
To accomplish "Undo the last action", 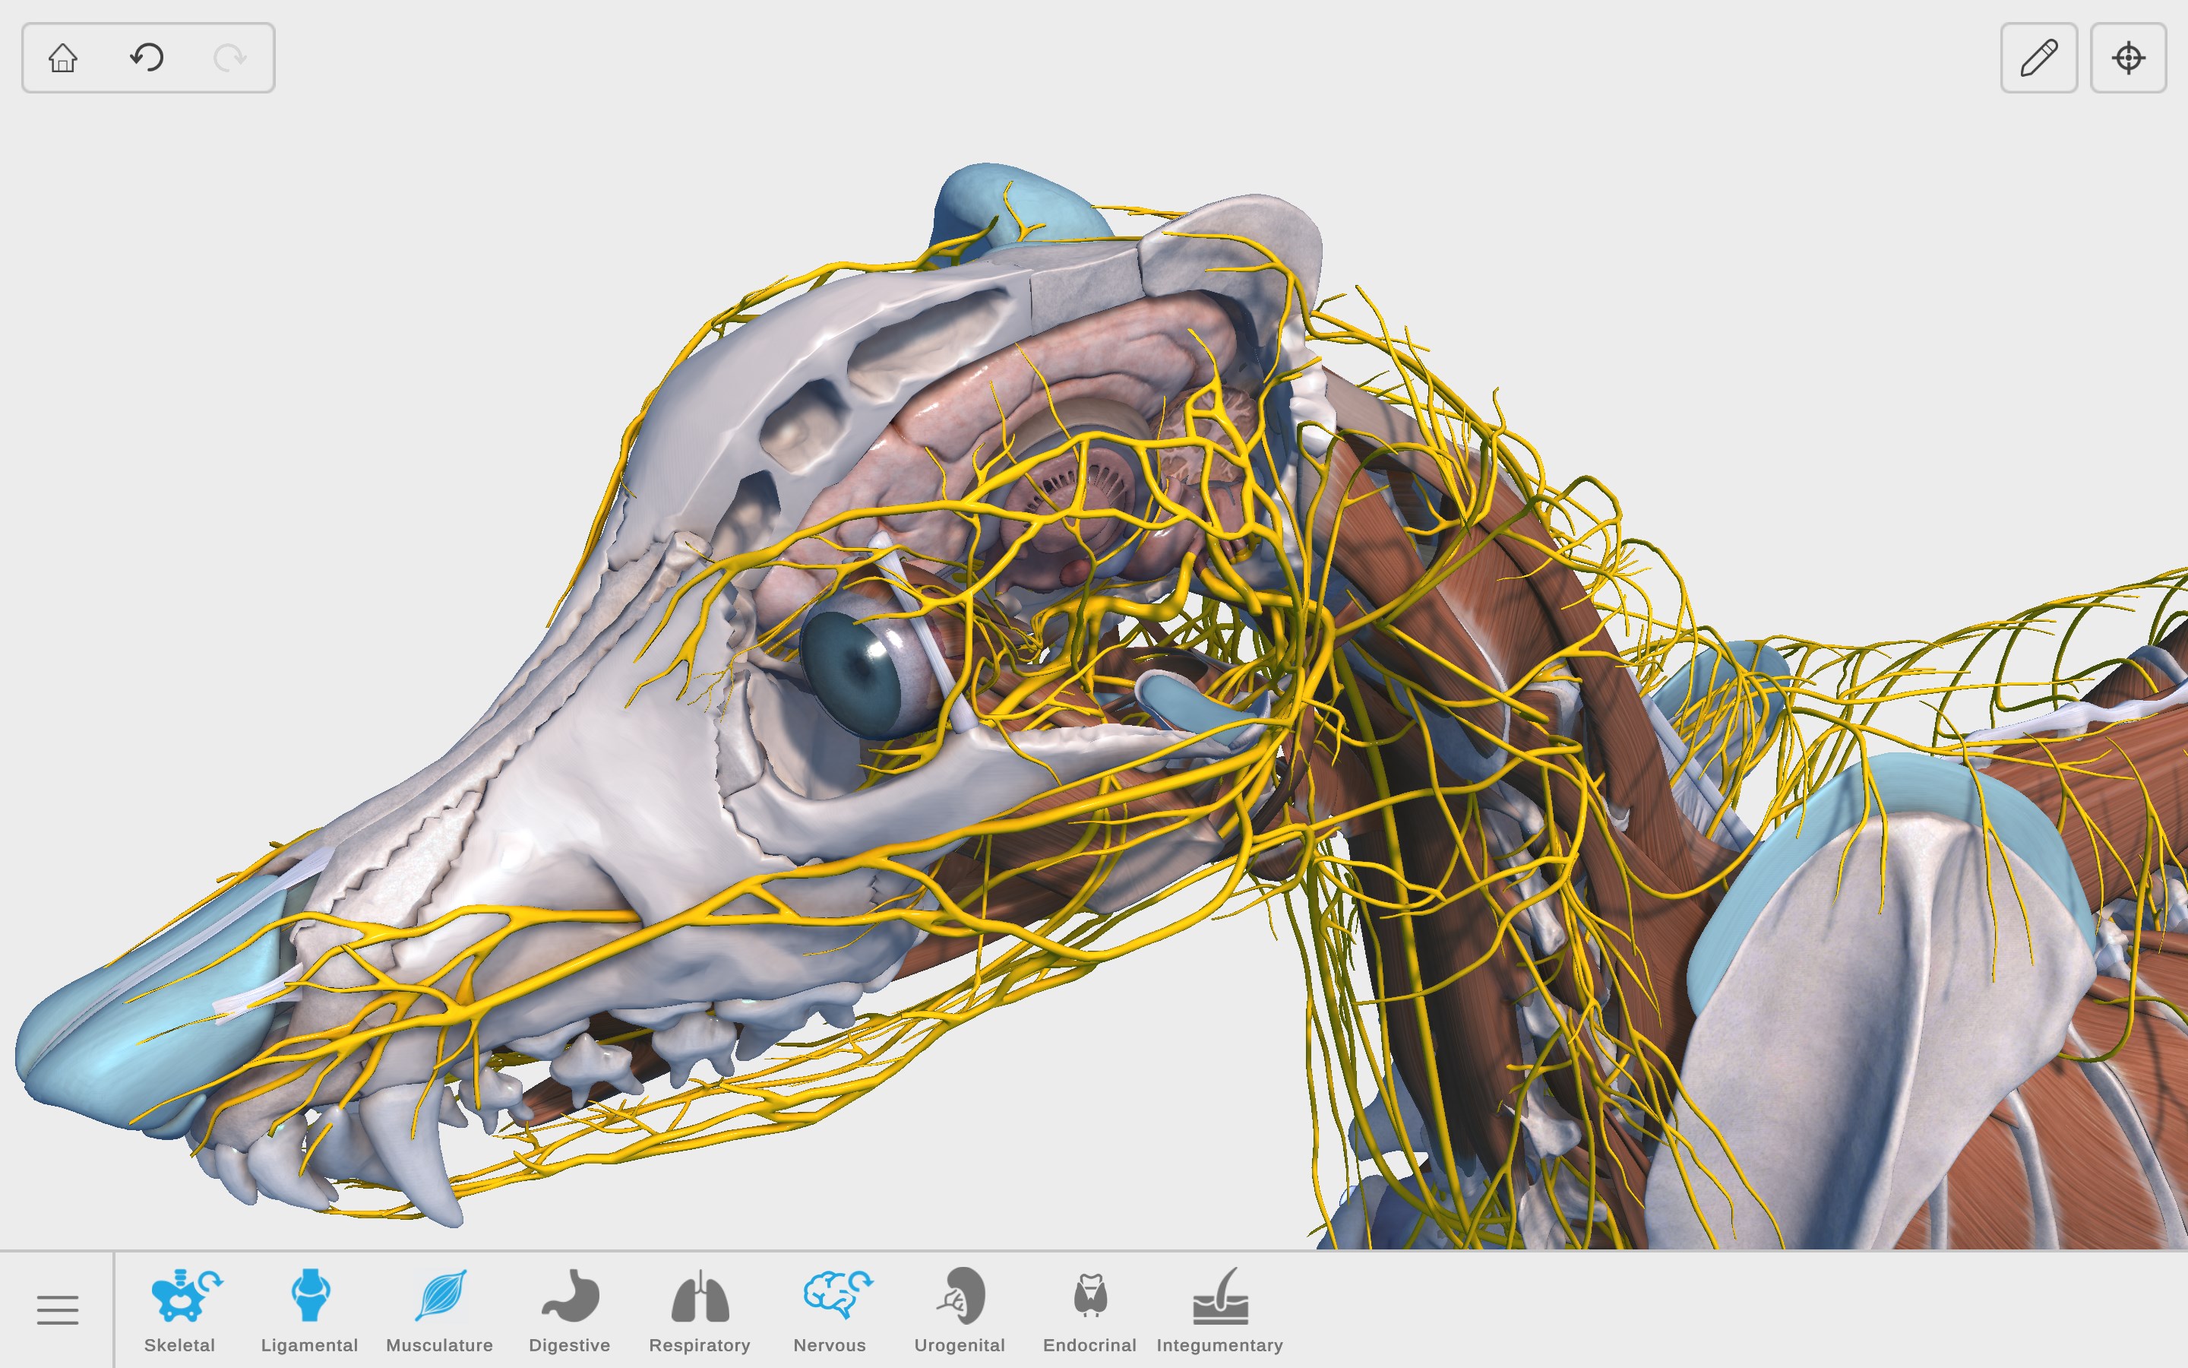I will (x=146, y=57).
